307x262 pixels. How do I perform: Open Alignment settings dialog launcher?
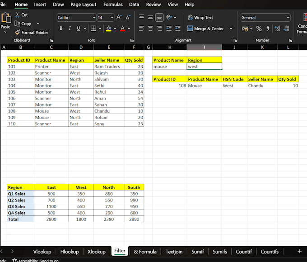pyautogui.click(x=235, y=40)
